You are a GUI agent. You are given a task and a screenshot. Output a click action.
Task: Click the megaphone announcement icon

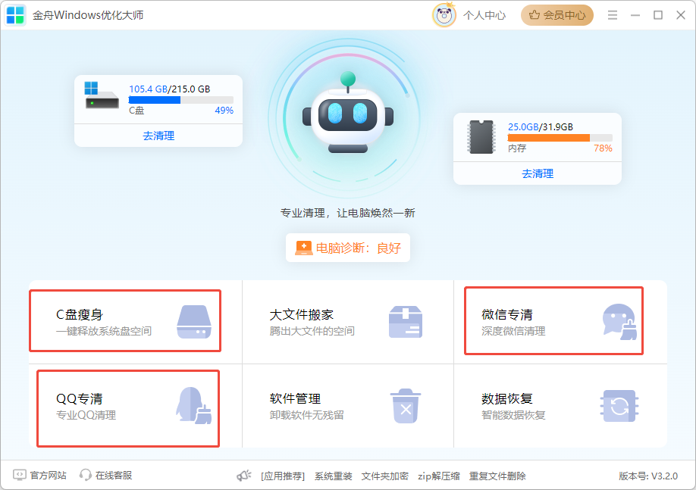point(243,476)
